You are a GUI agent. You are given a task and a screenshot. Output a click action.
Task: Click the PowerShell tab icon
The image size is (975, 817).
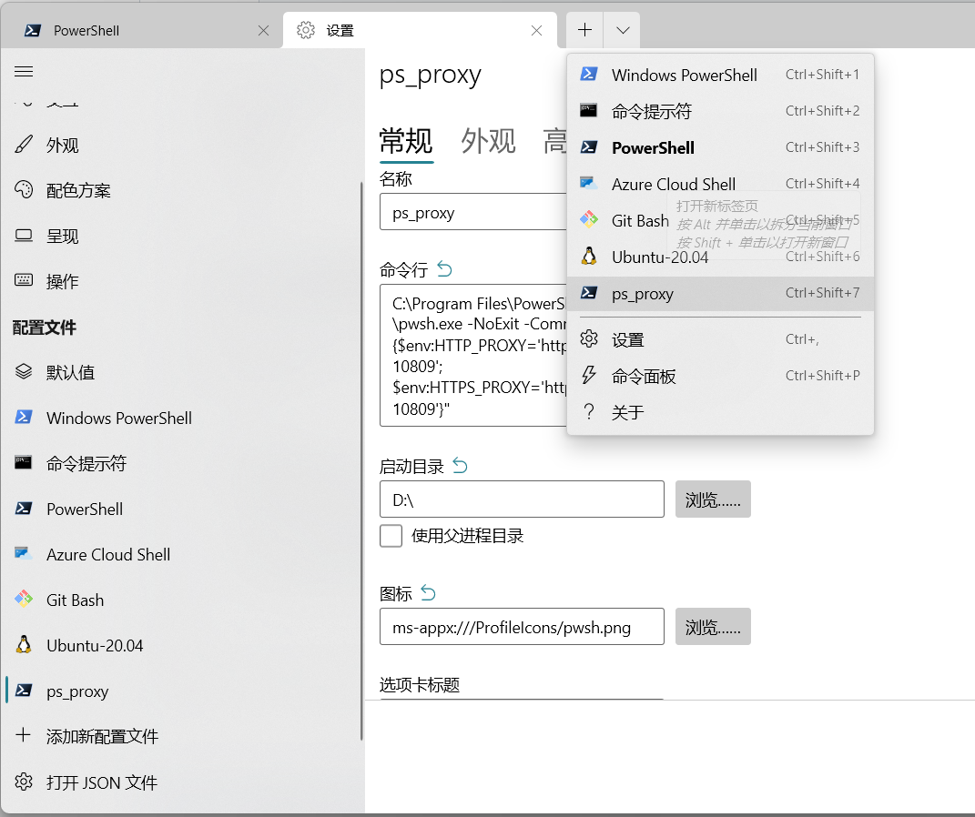[x=33, y=30]
